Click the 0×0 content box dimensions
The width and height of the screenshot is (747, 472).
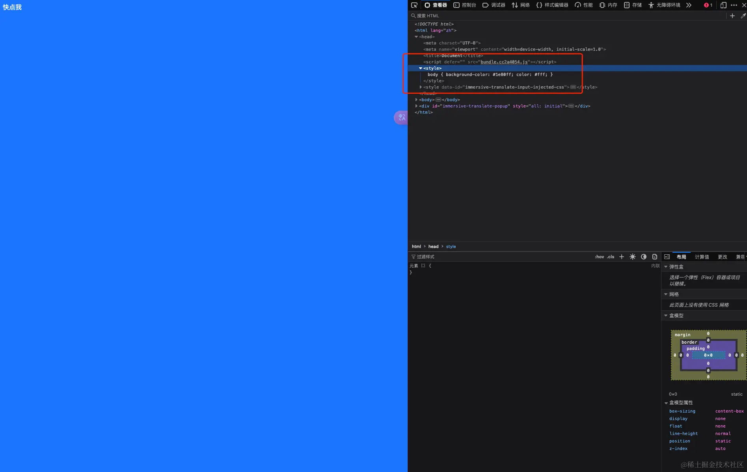[708, 355]
